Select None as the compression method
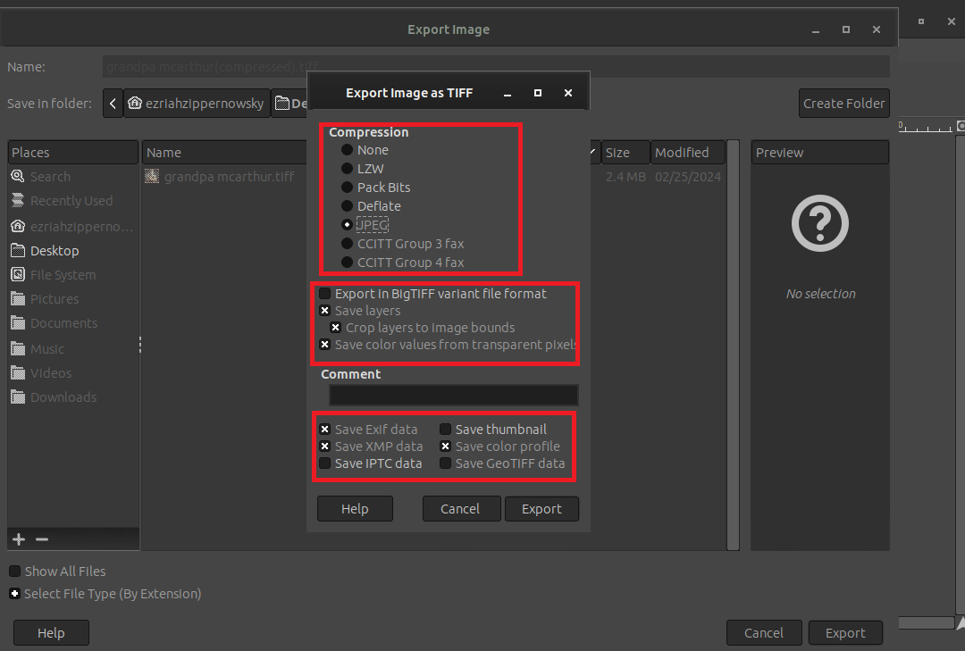965x651 pixels. (x=347, y=150)
